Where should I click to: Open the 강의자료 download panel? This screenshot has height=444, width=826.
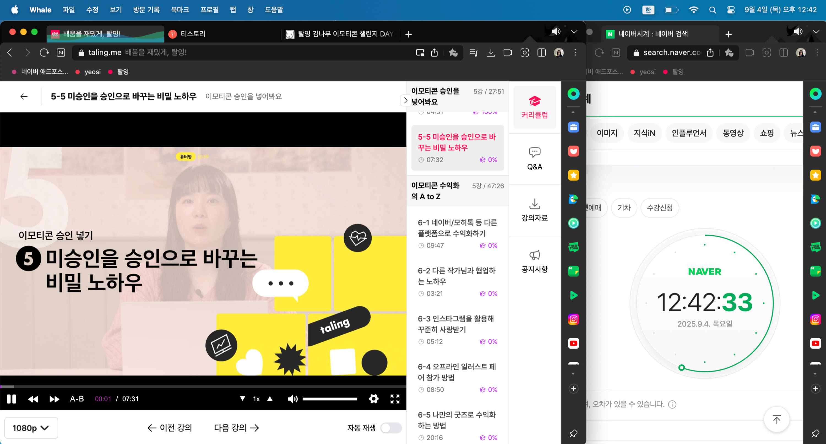click(534, 210)
